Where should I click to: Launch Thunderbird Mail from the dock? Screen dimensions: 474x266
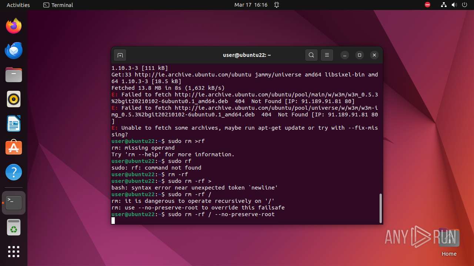[x=14, y=50]
